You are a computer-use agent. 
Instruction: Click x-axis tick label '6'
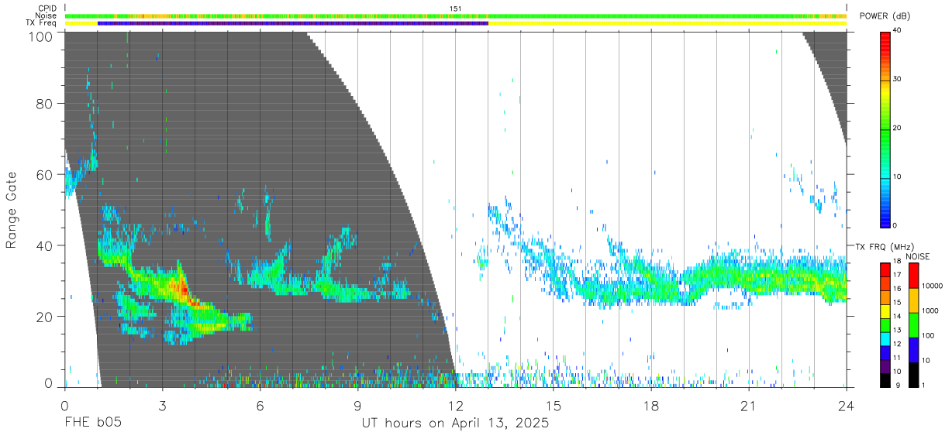click(260, 405)
